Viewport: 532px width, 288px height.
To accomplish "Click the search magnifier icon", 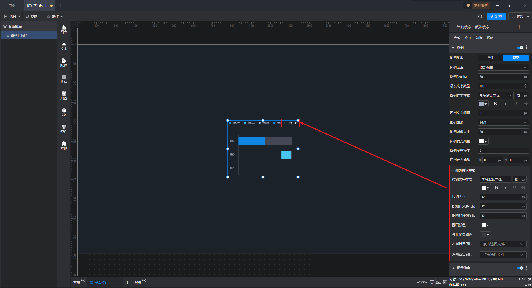I will [480, 16].
